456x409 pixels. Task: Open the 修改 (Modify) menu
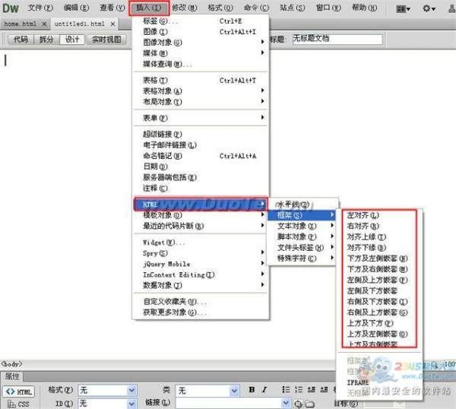point(185,8)
